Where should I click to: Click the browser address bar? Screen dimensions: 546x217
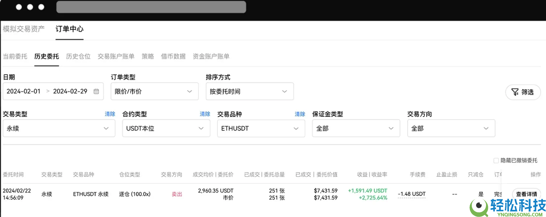click(x=151, y=7)
